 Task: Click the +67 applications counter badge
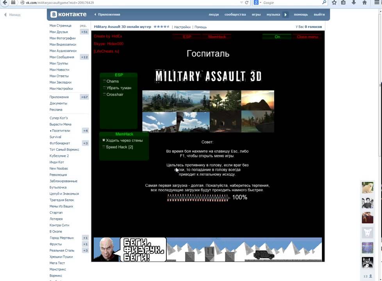84,97
